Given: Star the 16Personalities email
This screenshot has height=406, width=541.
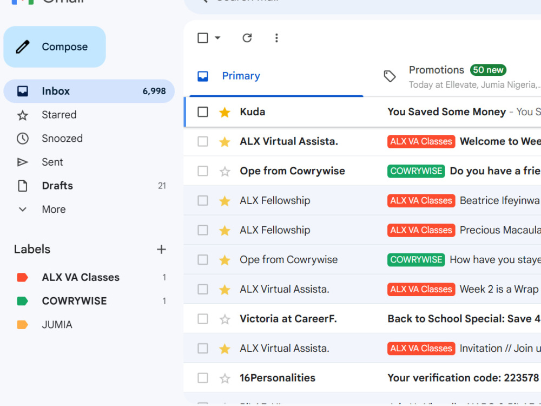Looking at the screenshot, I should coord(225,378).
